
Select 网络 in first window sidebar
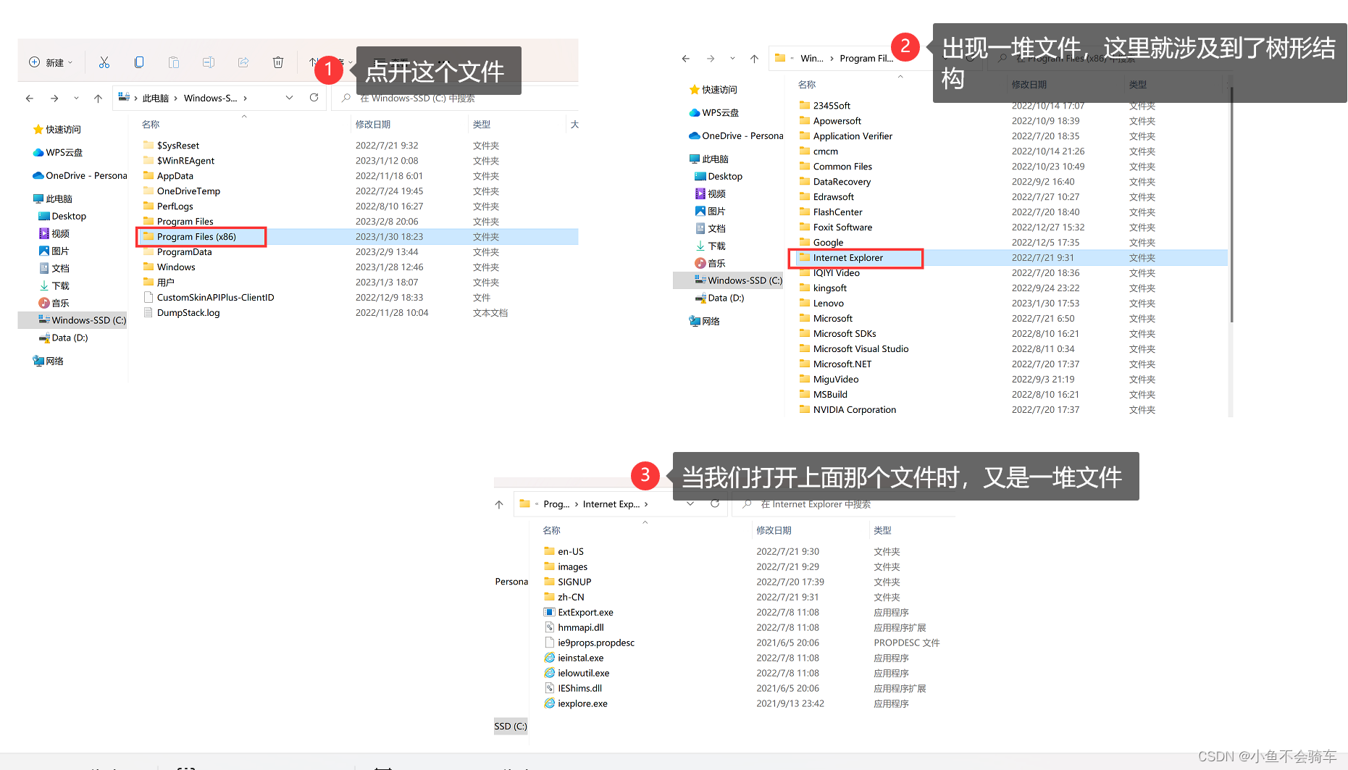pyautogui.click(x=48, y=361)
